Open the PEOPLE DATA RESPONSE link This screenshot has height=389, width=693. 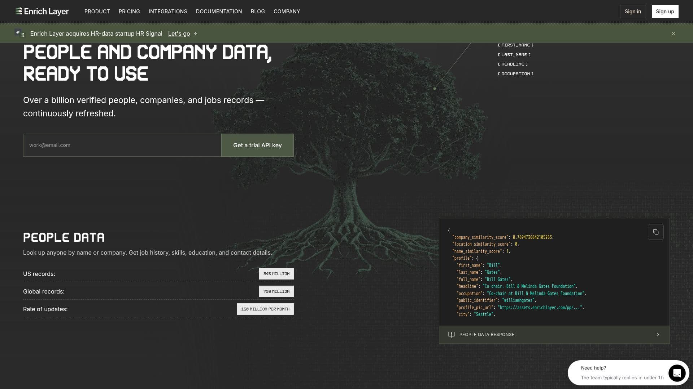(554, 335)
